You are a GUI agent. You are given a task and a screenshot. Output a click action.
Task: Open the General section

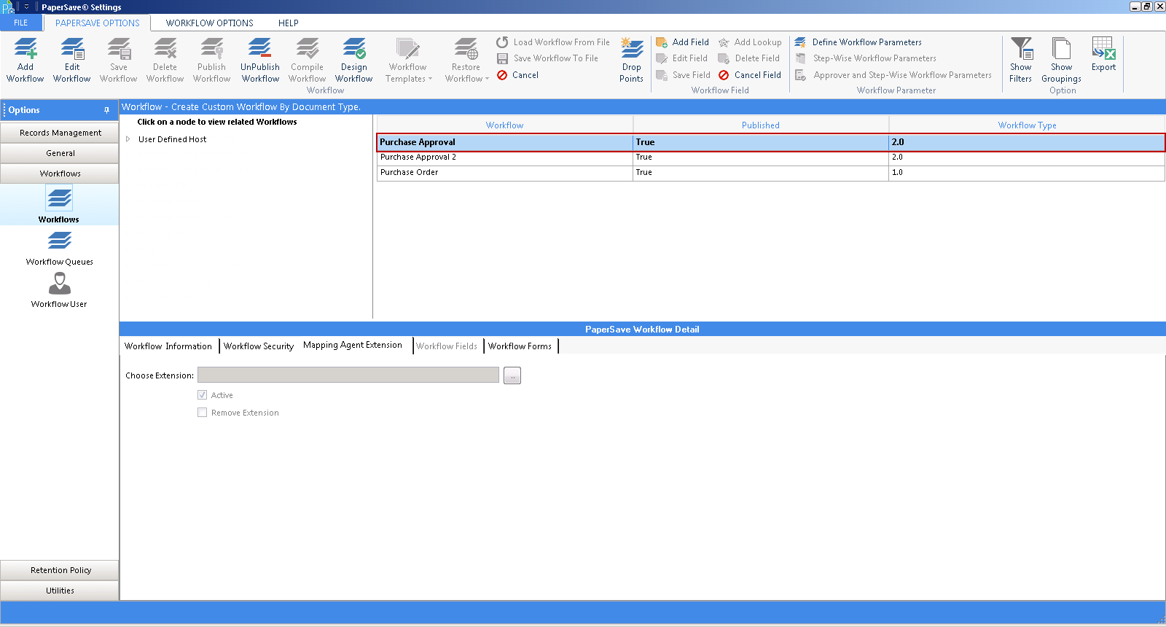[60, 153]
